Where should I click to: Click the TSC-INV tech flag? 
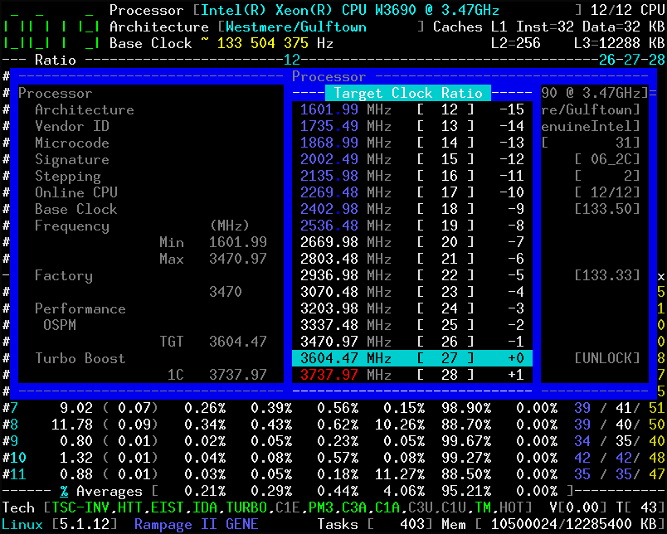[x=80, y=507]
